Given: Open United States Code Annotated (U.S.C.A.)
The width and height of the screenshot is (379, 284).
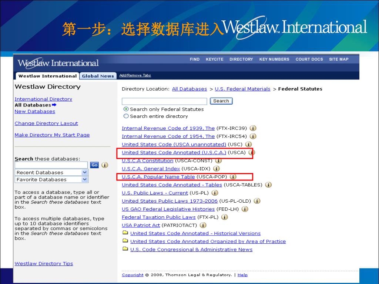Looking at the screenshot, I should point(174,153).
